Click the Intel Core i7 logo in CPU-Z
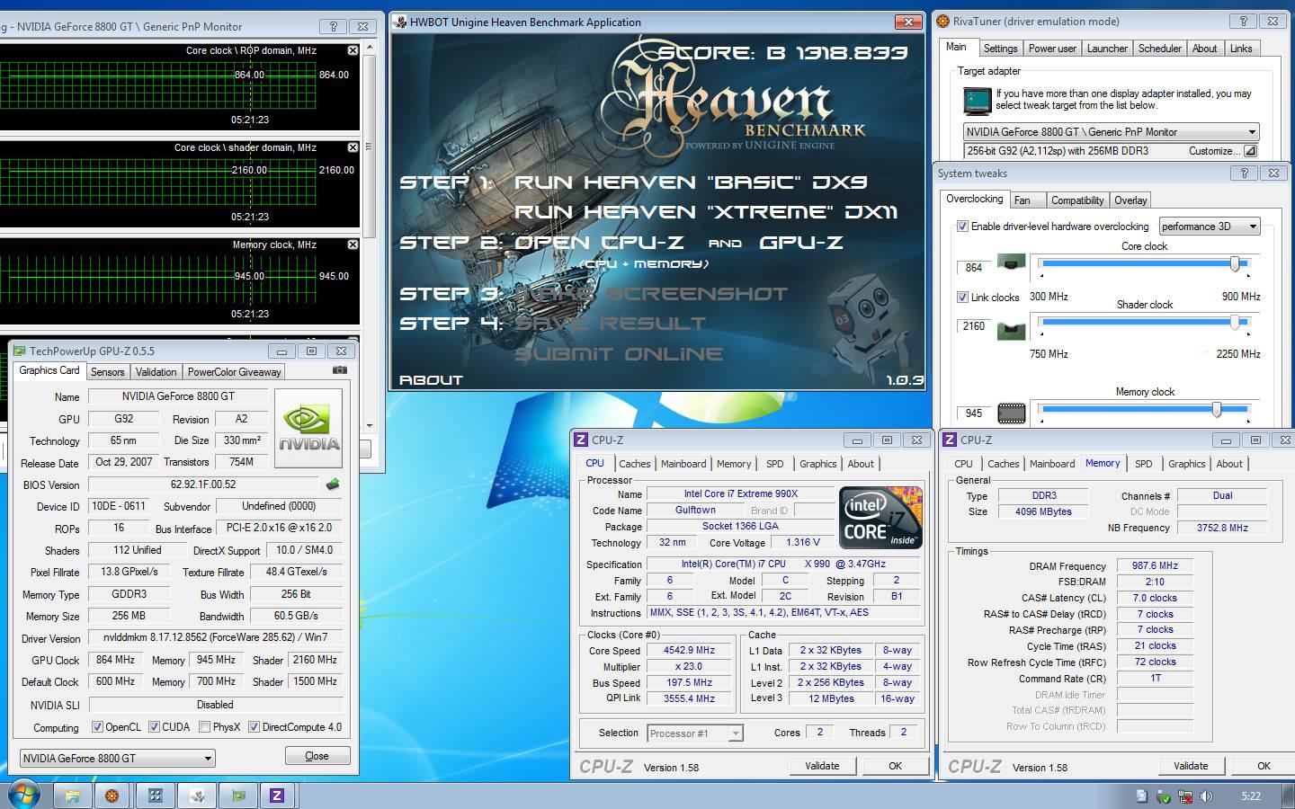1295x809 pixels. tap(880, 518)
